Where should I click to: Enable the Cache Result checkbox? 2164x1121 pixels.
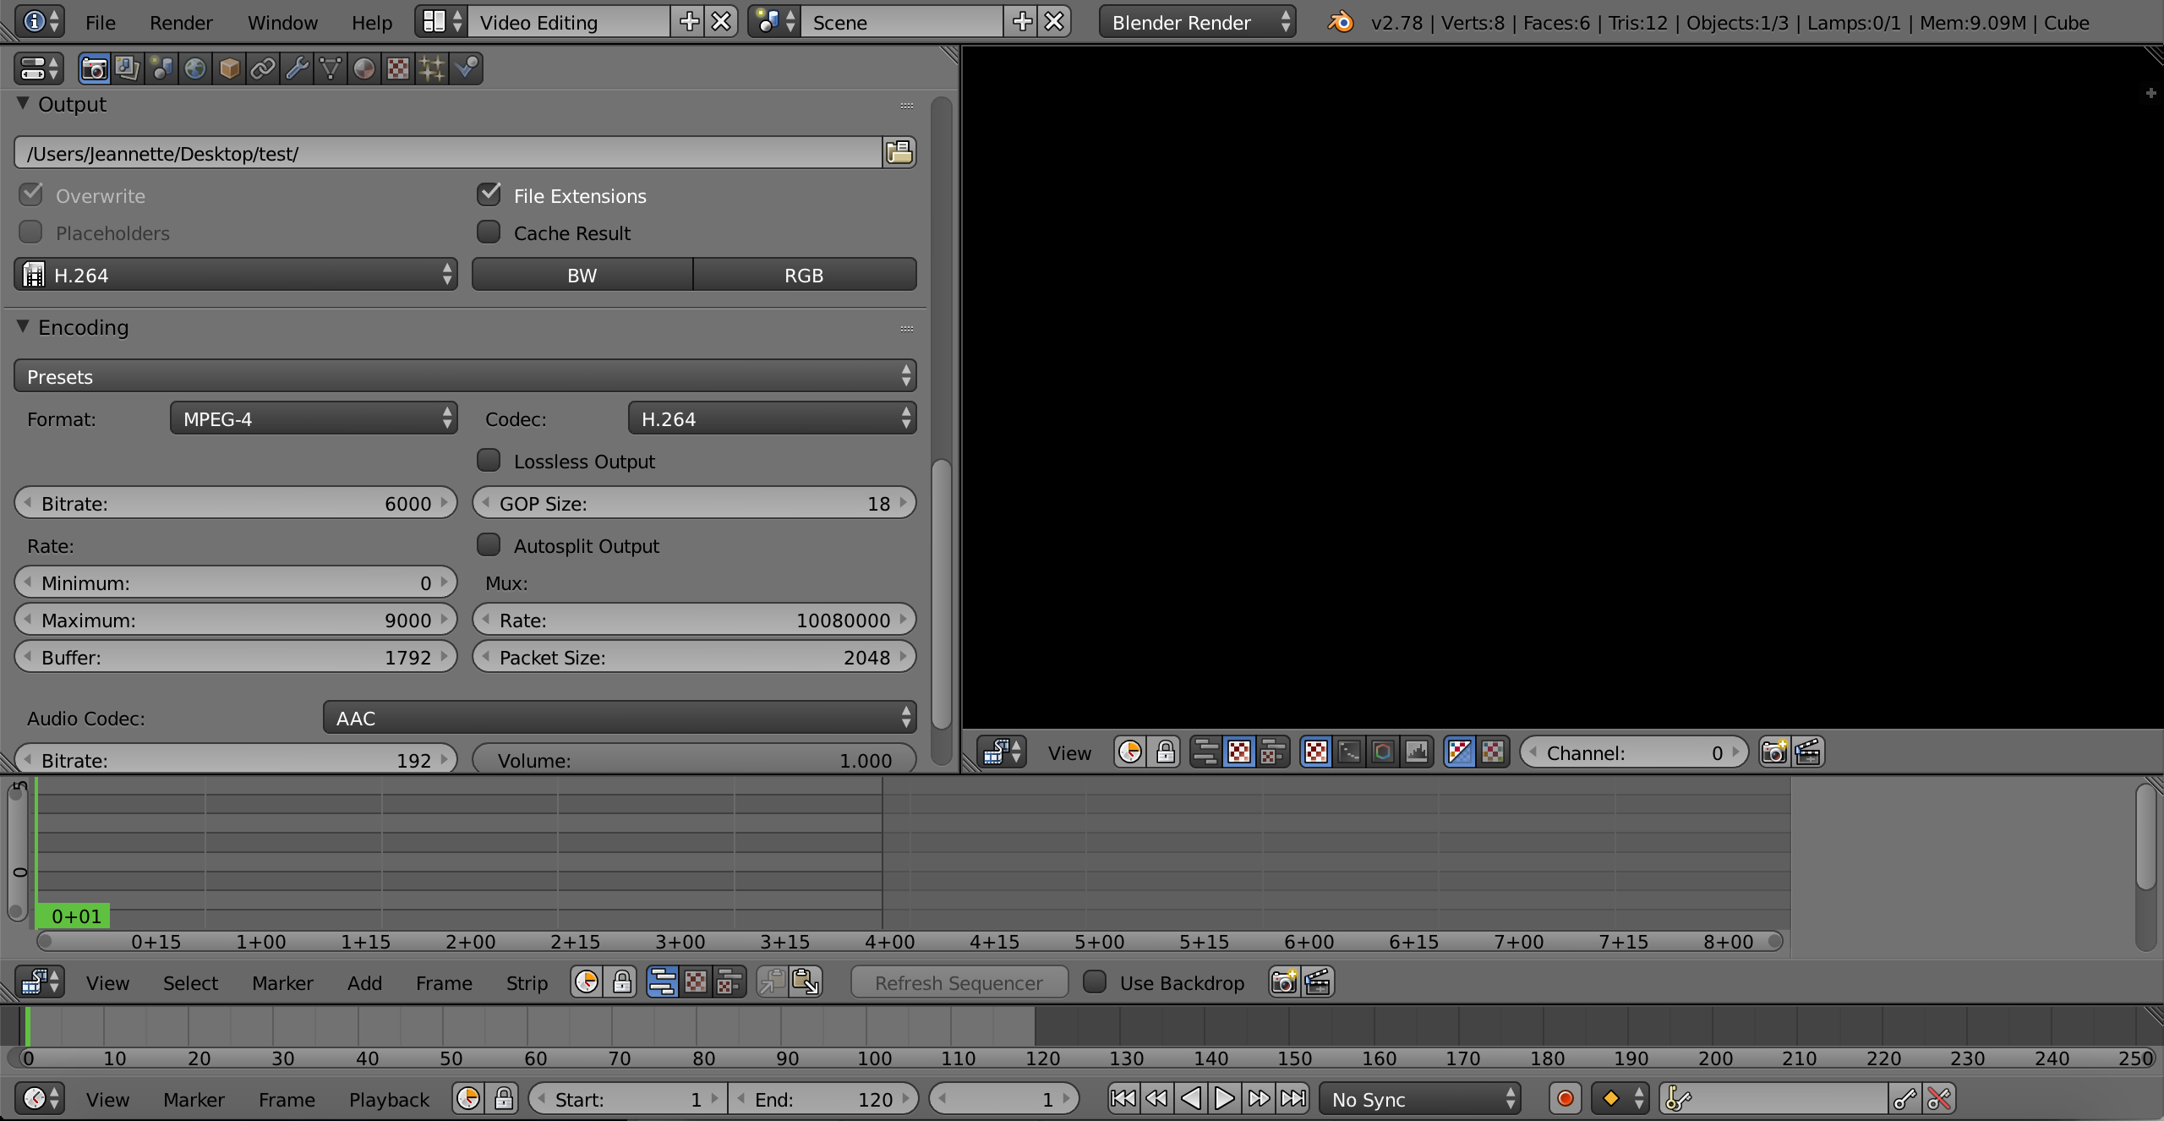coord(489,232)
